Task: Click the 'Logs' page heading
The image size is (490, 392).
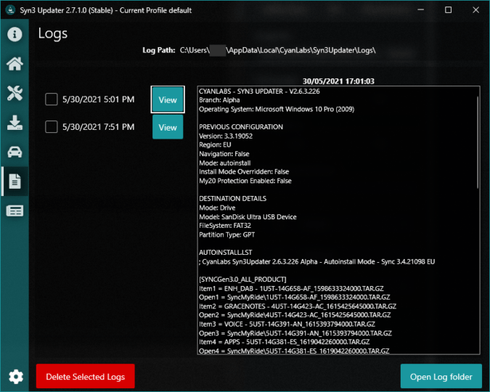Action: point(53,33)
